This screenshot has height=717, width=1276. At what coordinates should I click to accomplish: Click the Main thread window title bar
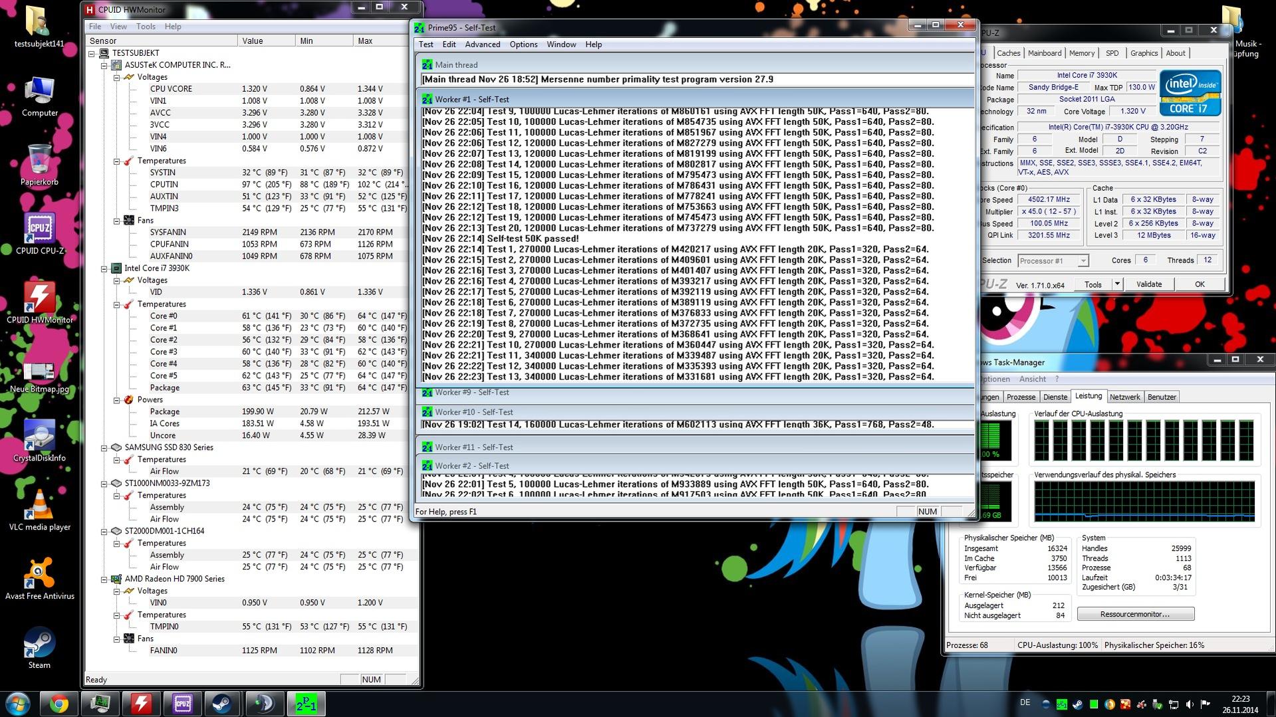point(695,64)
